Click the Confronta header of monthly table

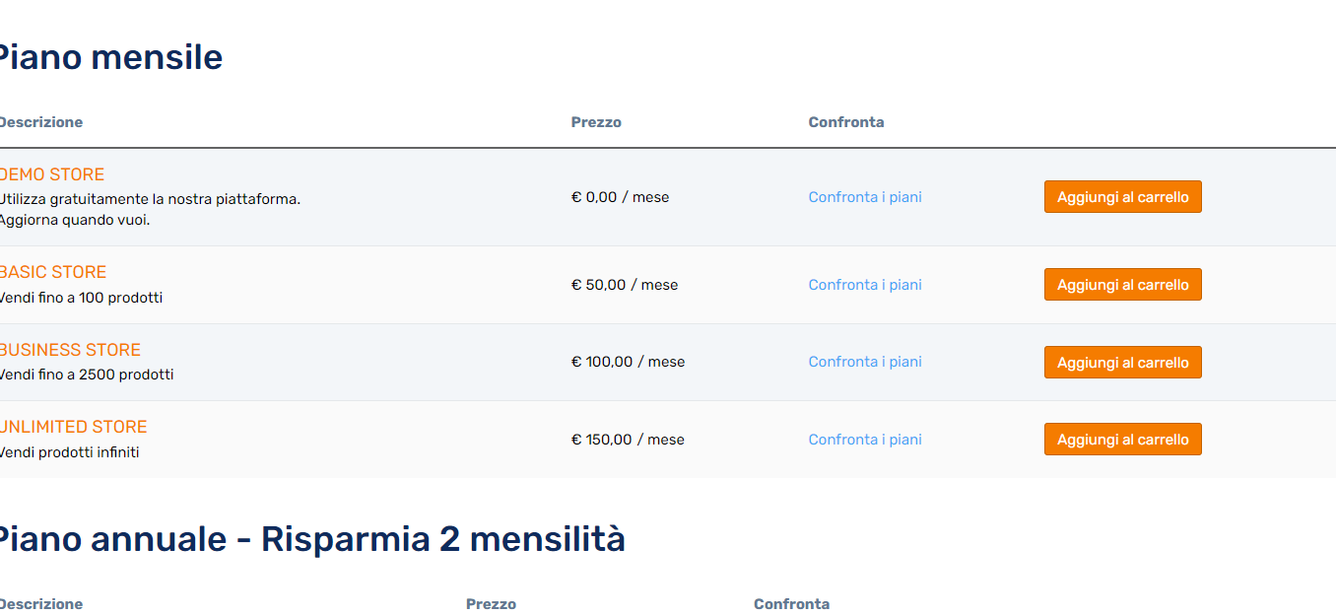tap(846, 122)
